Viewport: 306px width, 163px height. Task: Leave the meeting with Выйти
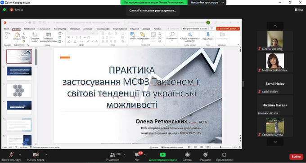pyautogui.click(x=296, y=157)
